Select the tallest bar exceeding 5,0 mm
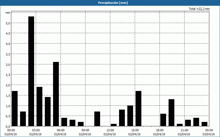The height and width of the screenshot is (137, 220). [31, 71]
